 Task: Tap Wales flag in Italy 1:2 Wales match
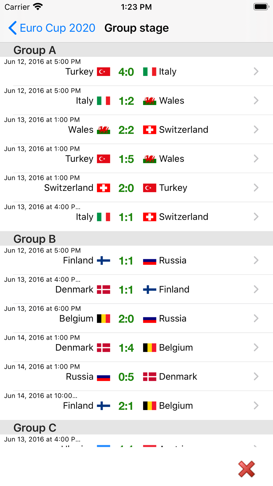pos(150,101)
